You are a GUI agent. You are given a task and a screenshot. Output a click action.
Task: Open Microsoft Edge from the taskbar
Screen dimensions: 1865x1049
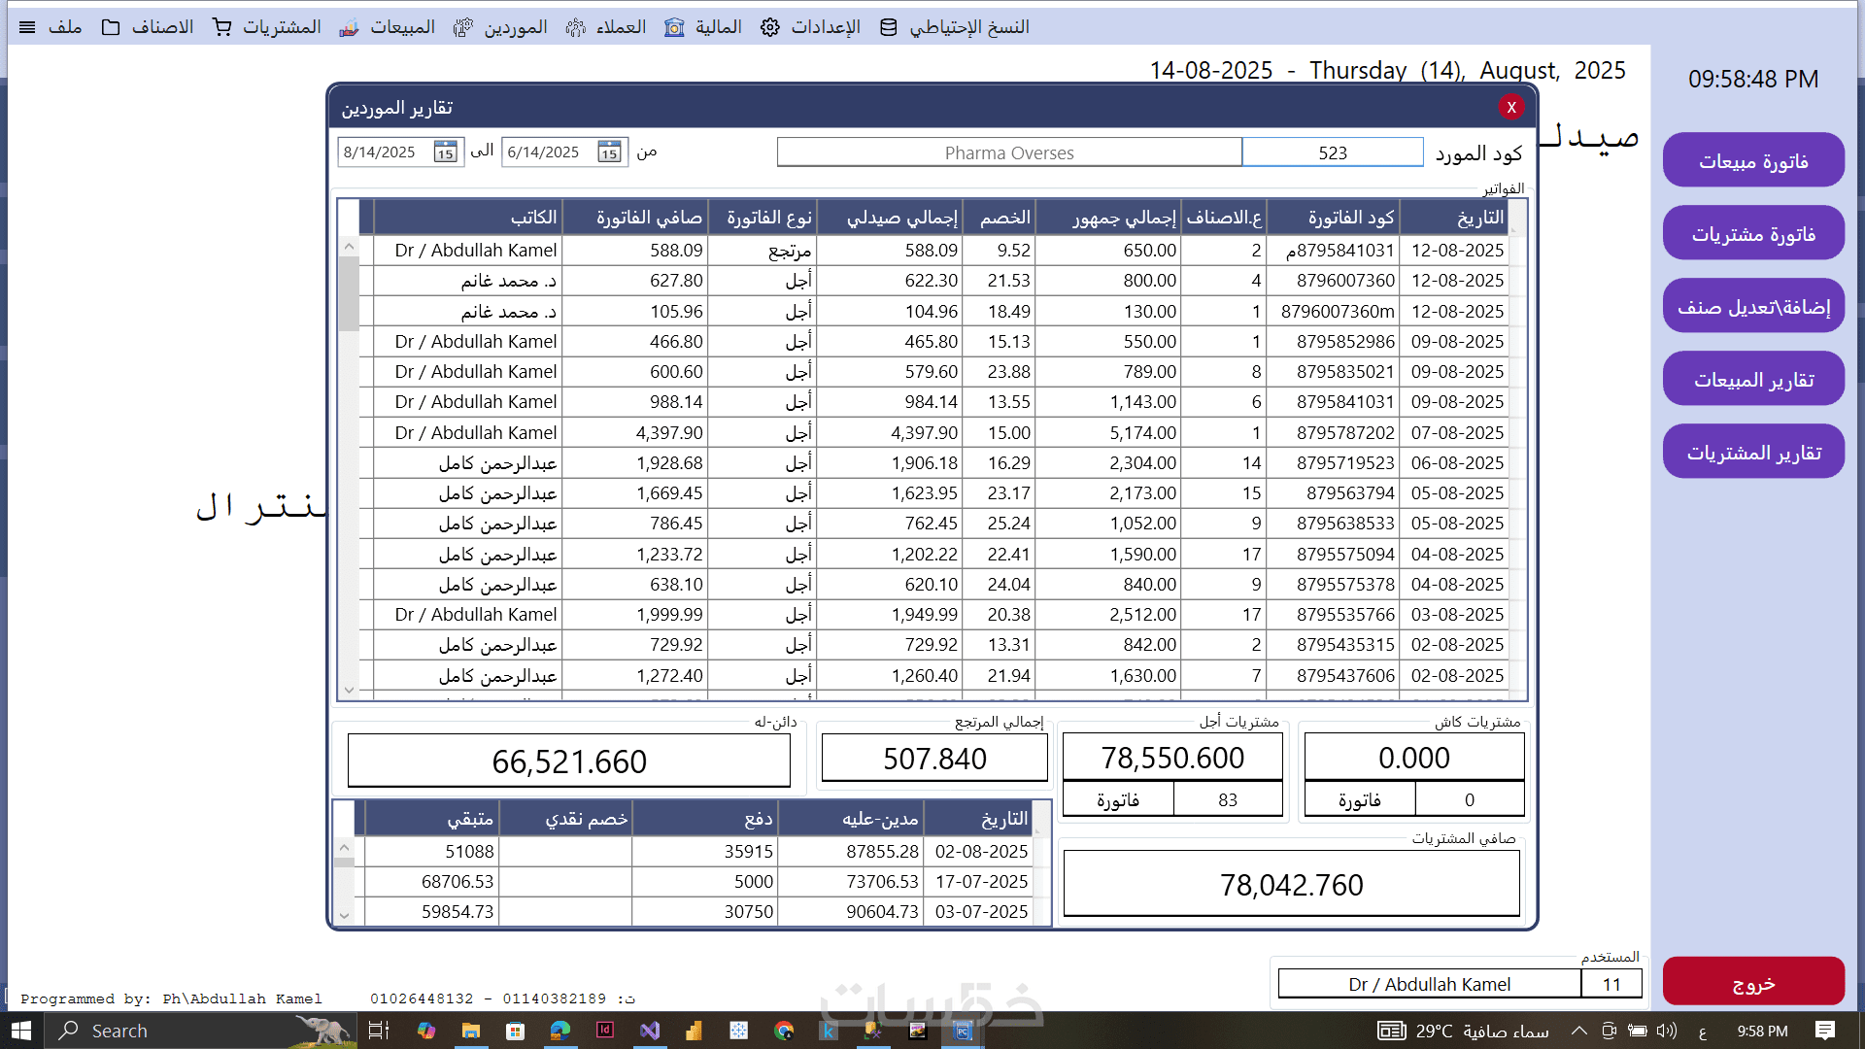(x=560, y=1031)
